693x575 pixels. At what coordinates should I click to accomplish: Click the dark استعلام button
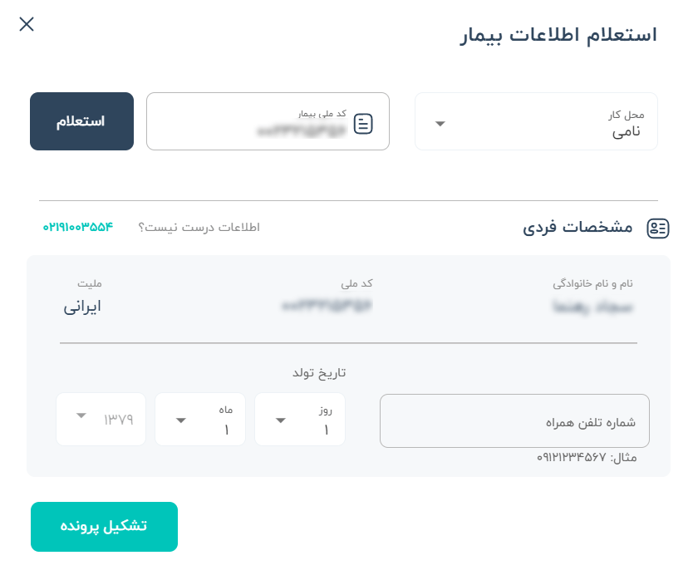[81, 121]
